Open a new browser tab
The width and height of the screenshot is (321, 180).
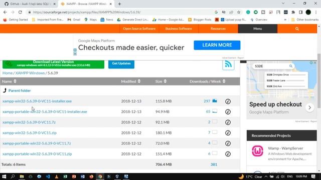coord(119,4)
